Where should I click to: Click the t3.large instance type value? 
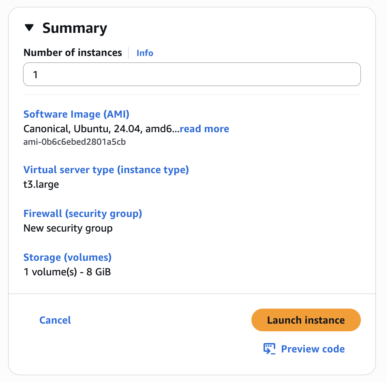pyautogui.click(x=41, y=185)
